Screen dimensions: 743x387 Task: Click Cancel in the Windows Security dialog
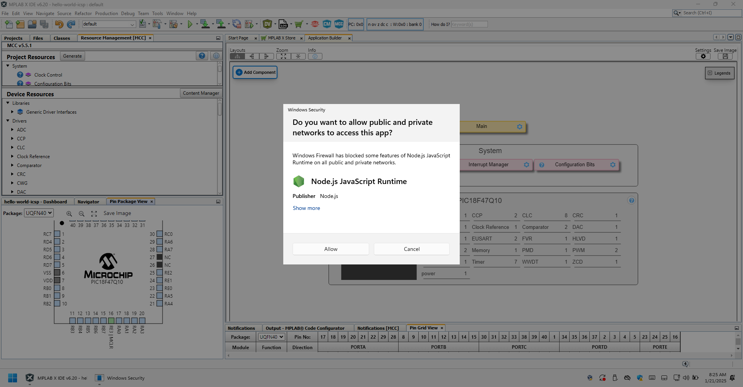pos(412,249)
